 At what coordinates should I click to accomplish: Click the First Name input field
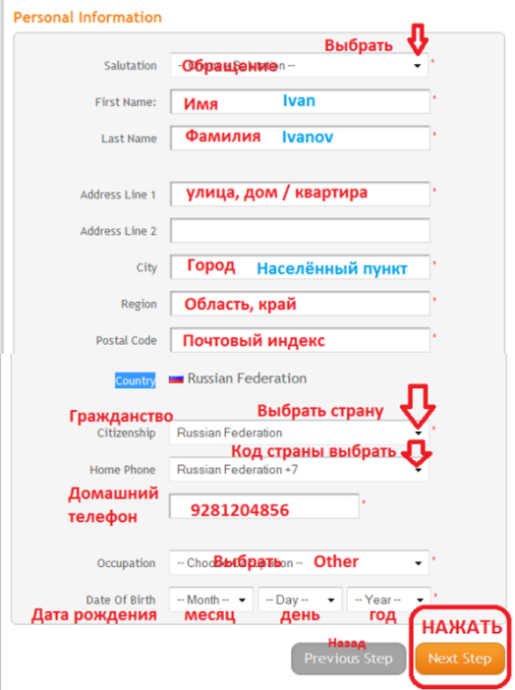point(300,101)
